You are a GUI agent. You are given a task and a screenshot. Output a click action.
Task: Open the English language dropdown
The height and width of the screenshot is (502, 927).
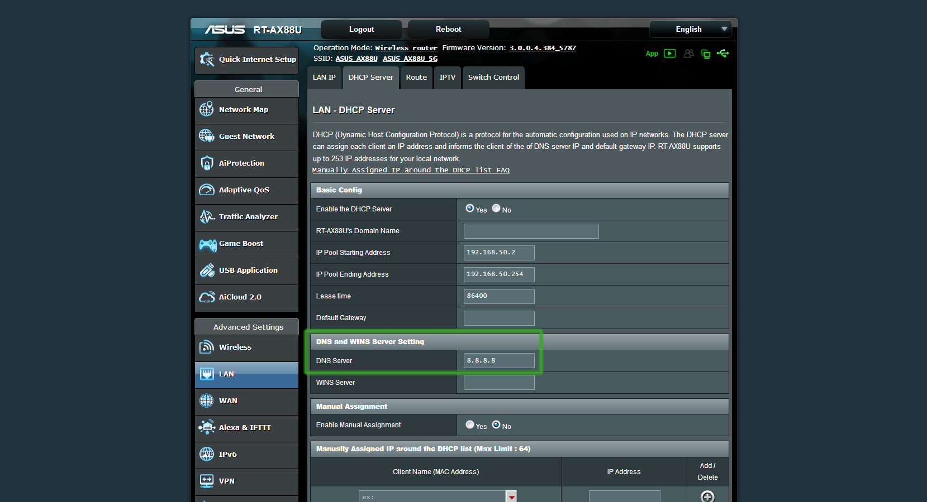691,29
